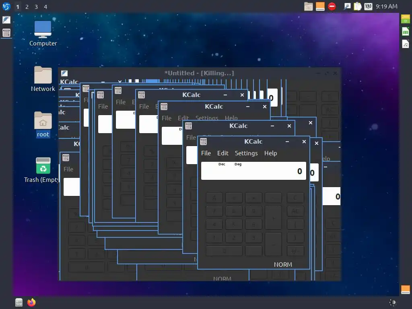The width and height of the screenshot is (412, 309).
Task: Launch the spreadsheet app from right panel
Action: (406, 32)
